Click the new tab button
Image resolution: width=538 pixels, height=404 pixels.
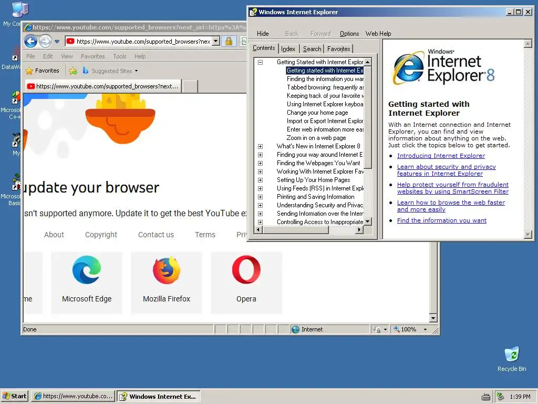tap(190, 87)
